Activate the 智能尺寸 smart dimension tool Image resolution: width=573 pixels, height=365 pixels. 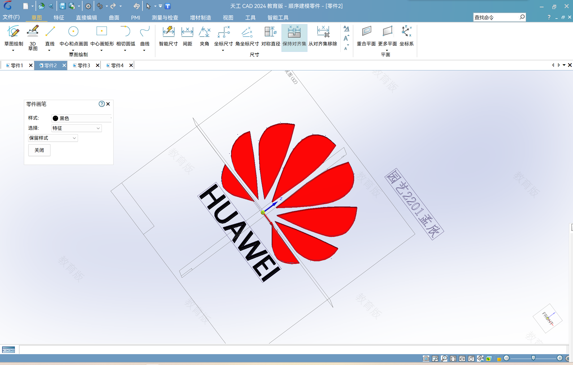pos(168,36)
